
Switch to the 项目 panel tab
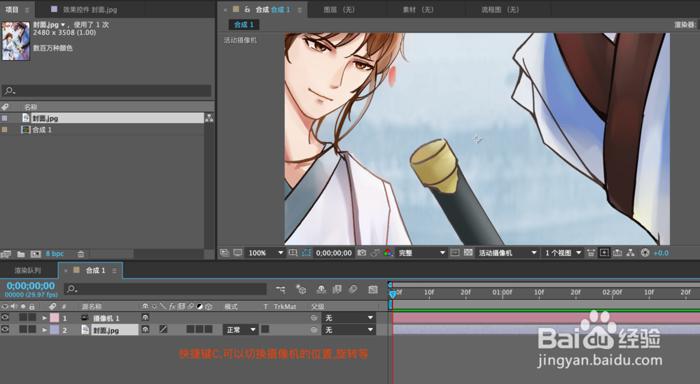pos(12,9)
